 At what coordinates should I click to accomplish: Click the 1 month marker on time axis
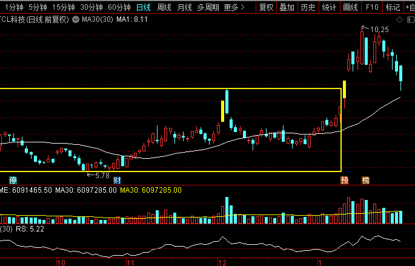point(320,262)
